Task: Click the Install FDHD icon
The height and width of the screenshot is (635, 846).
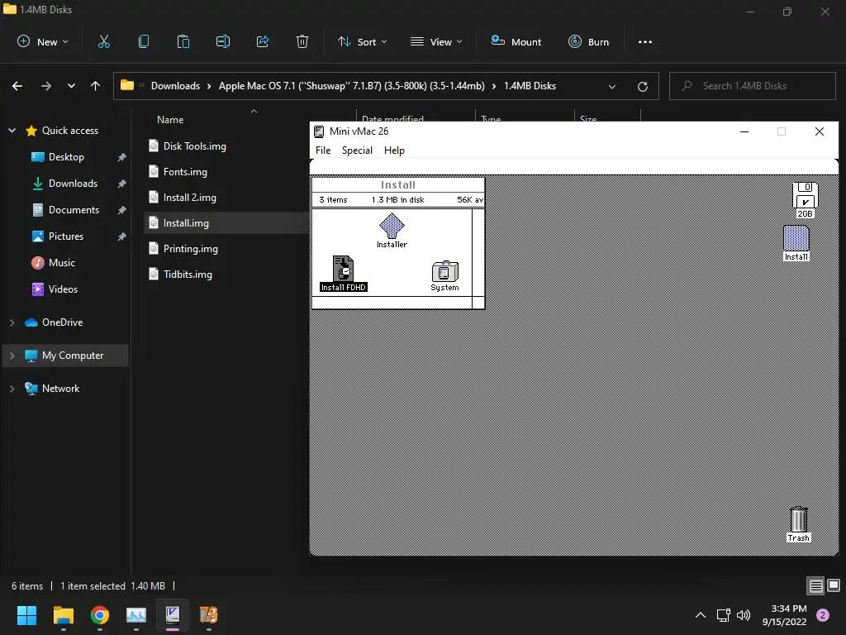Action: click(343, 274)
